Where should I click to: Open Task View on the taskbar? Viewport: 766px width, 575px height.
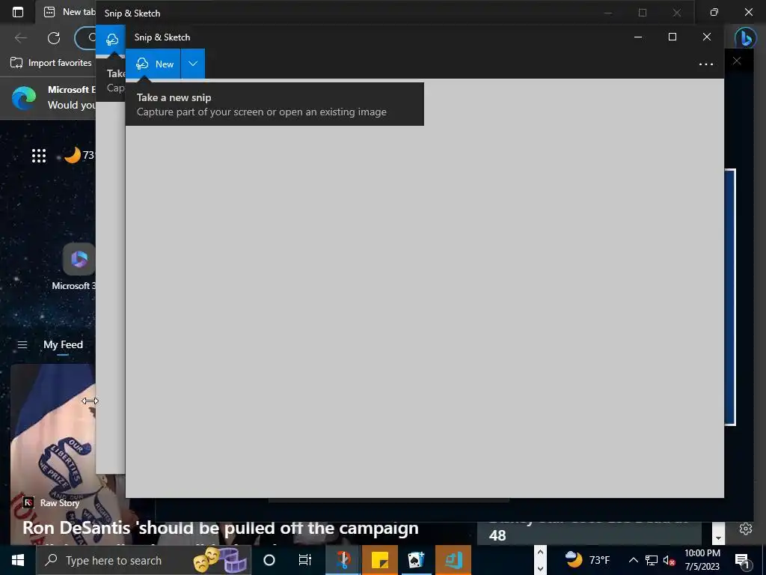305,560
